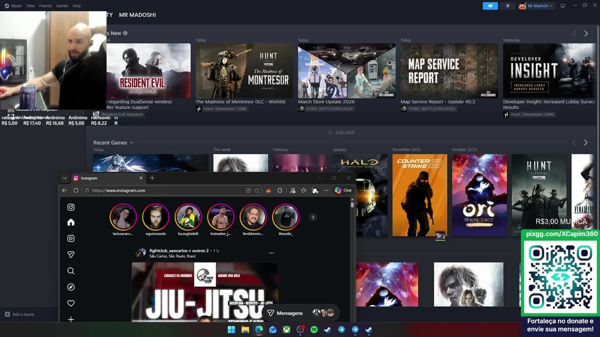Go back in the browser

click(65, 190)
